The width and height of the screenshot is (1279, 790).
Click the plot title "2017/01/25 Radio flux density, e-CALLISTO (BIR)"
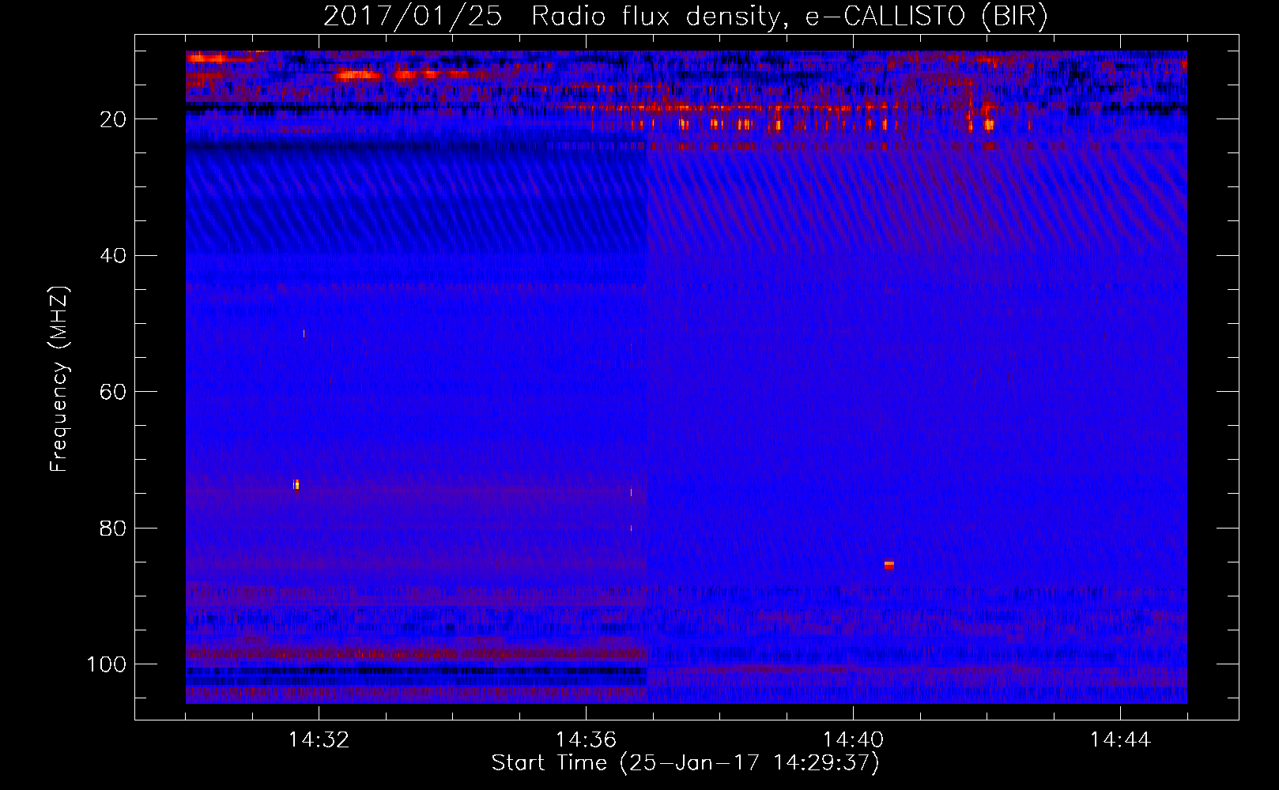(x=685, y=16)
